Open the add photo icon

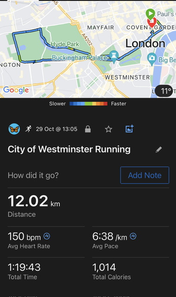pyautogui.click(x=130, y=129)
